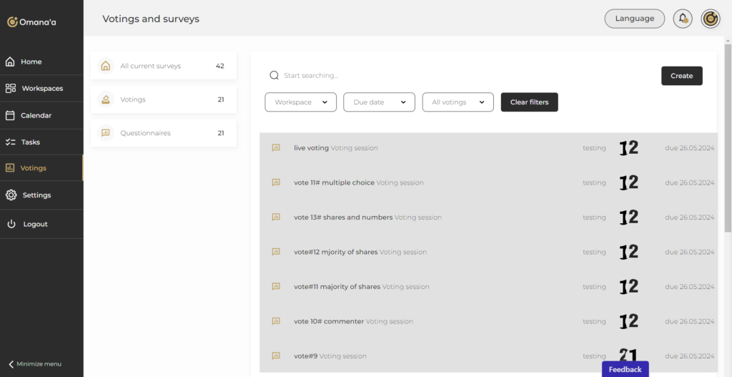Click the vertical page scrollbar
732x377 pixels.
728,143
